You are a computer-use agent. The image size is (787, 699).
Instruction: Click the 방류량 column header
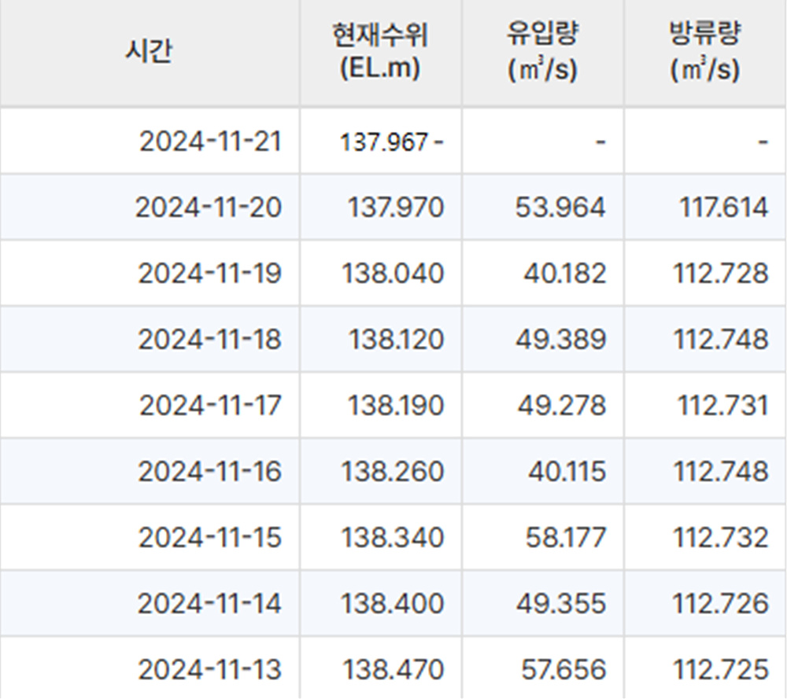[705, 52]
